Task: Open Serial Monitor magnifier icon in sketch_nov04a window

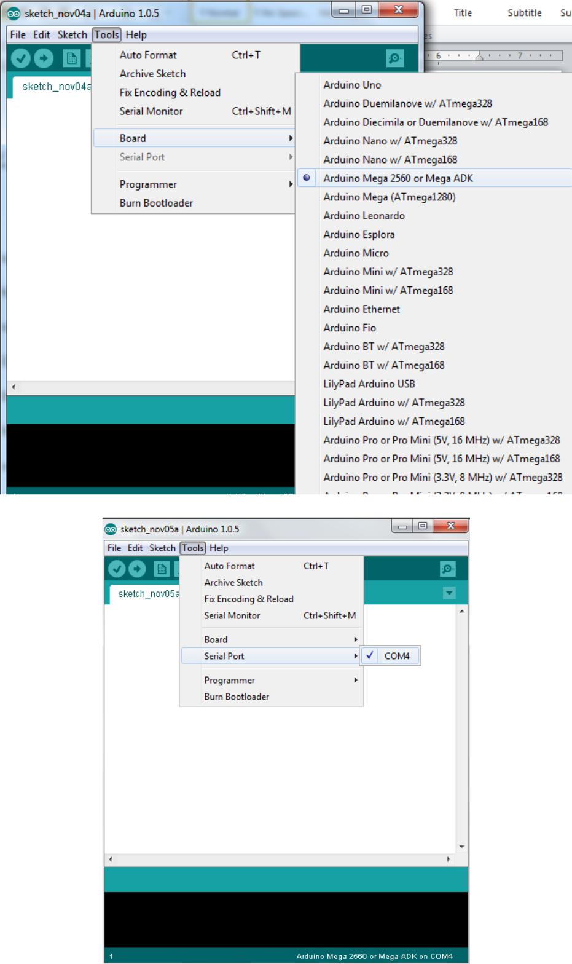Action: click(395, 58)
